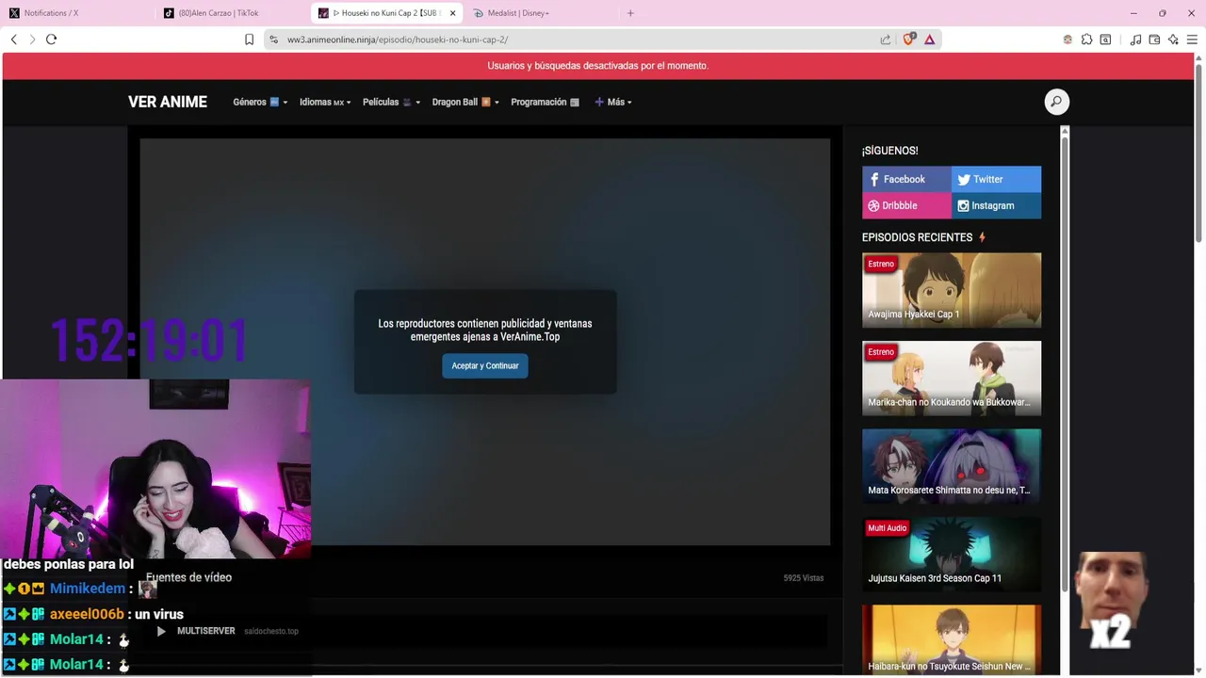This screenshot has width=1206, height=678.
Task: Follow on Facebook button
Action: tap(906, 179)
